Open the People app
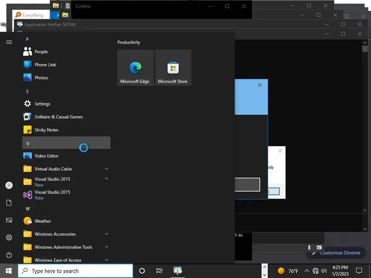The image size is (371, 278). click(66, 51)
